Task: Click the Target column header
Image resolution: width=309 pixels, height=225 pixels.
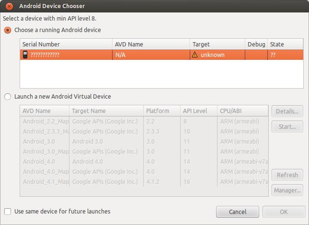Action: (217, 45)
